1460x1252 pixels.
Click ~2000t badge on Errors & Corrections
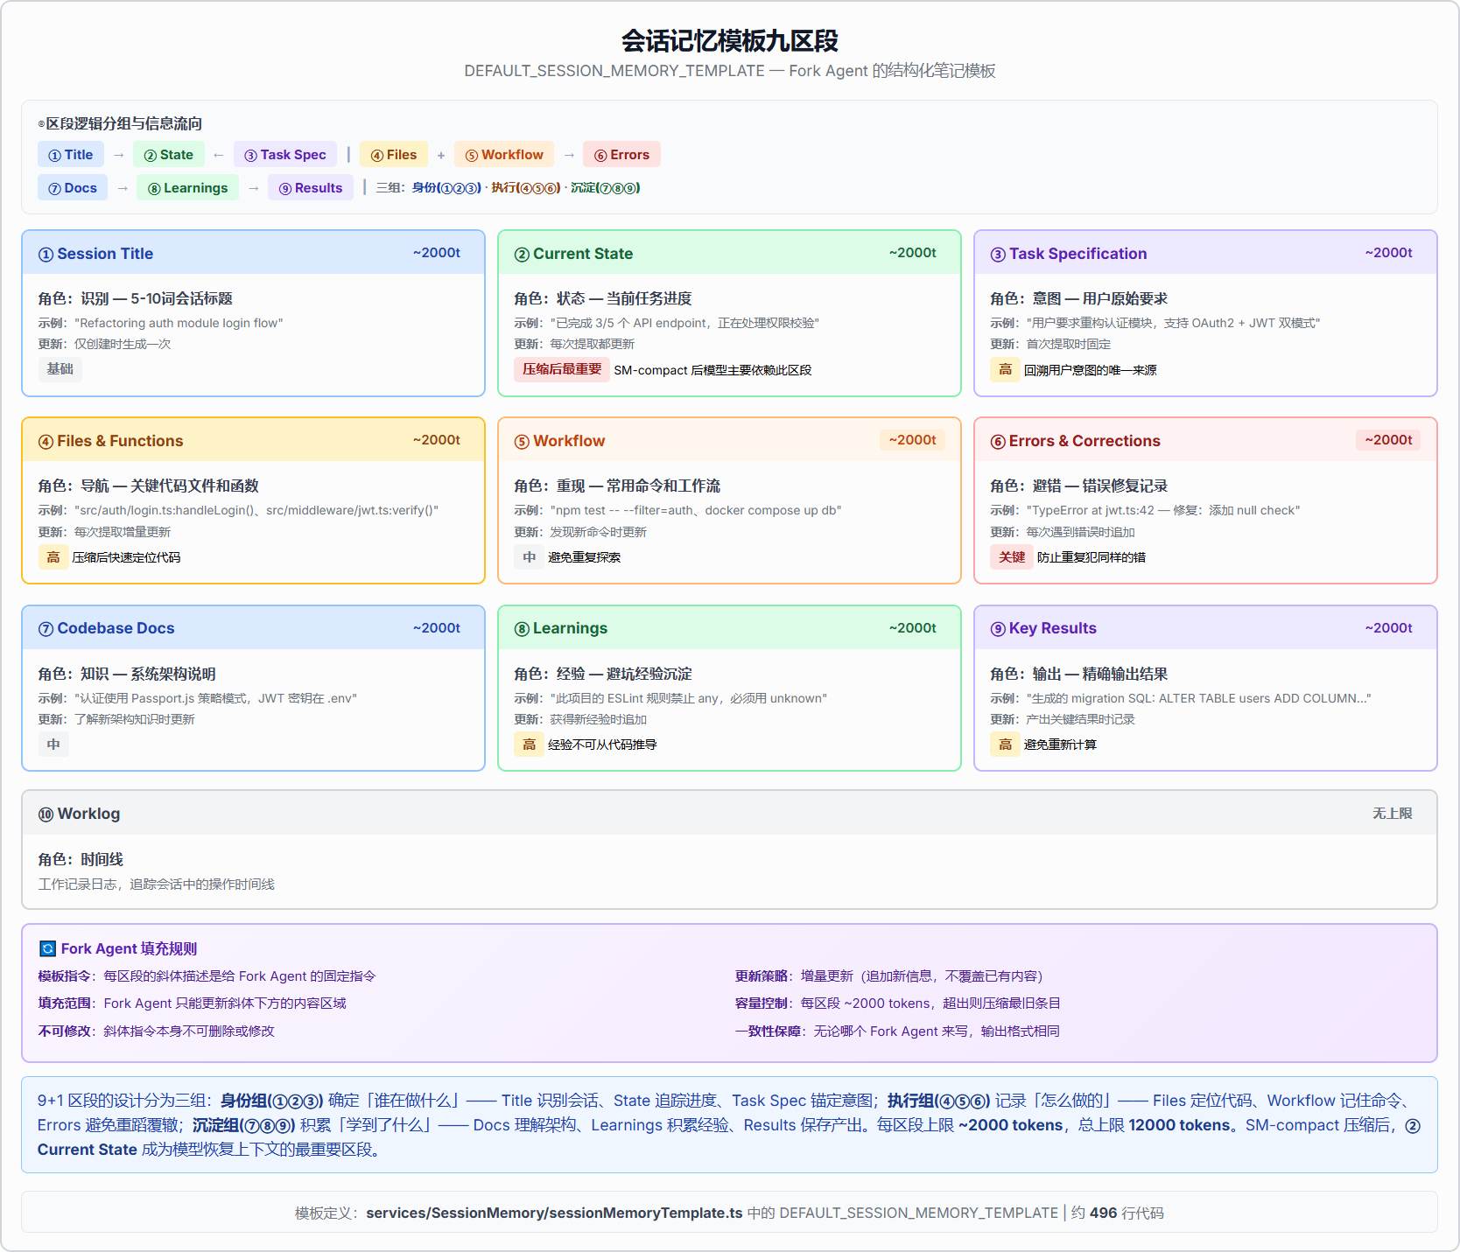pos(1388,440)
